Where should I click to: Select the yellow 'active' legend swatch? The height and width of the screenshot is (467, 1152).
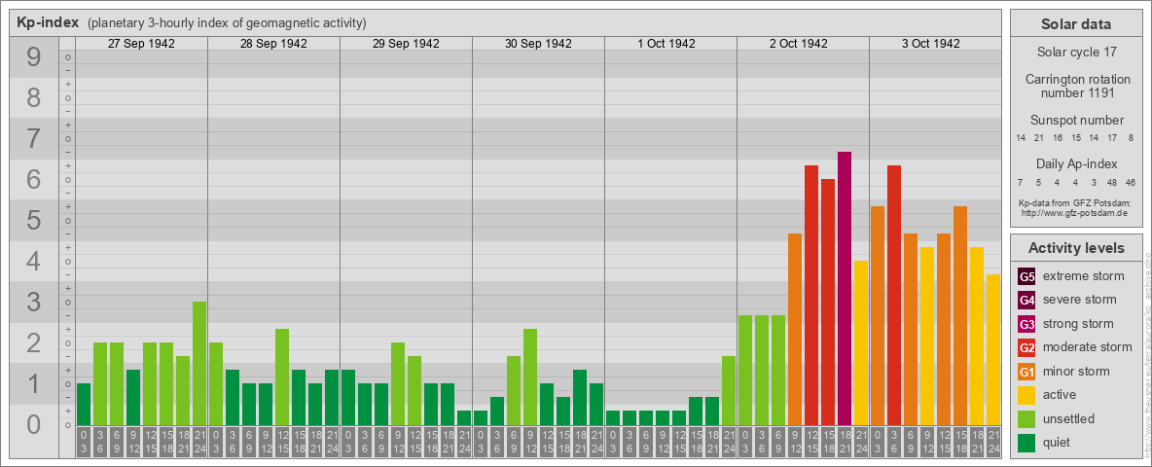[1026, 395]
